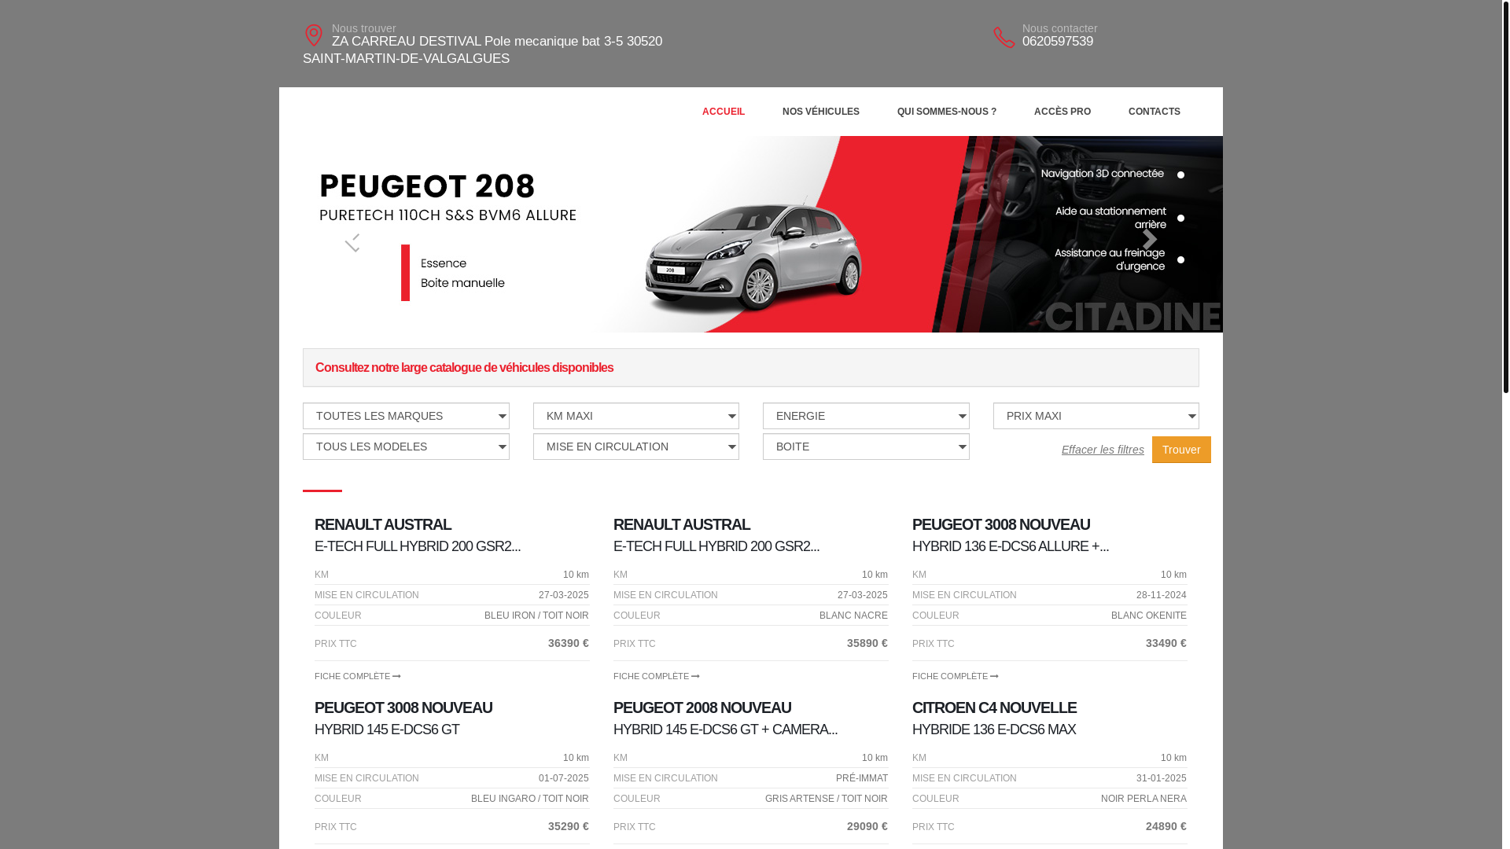1510x849 pixels.
Task: Expand BOITE dropdown
Action: click(x=866, y=447)
